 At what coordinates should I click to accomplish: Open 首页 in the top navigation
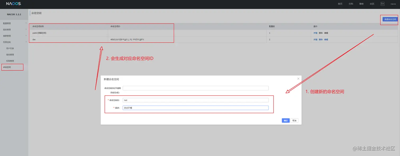(340, 4)
